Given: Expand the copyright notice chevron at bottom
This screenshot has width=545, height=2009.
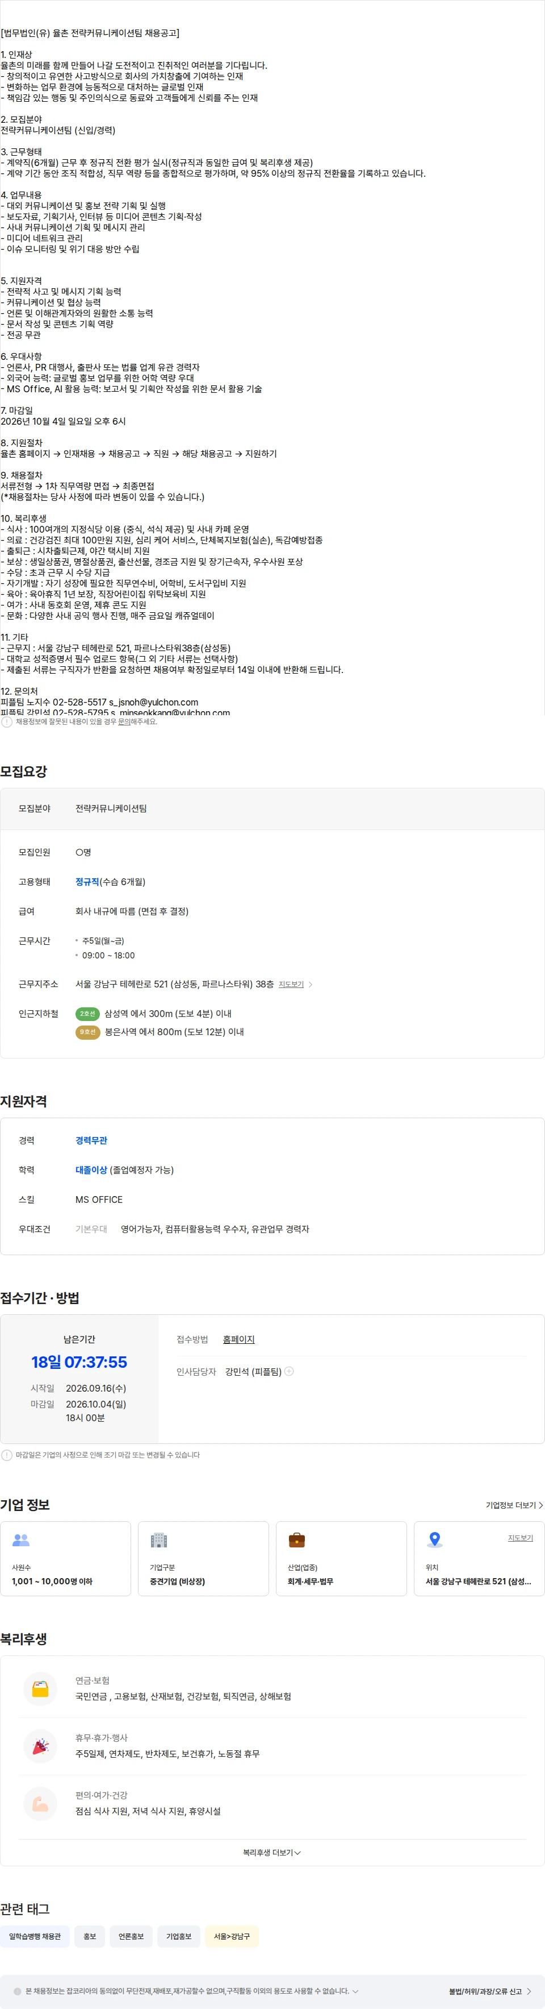Looking at the screenshot, I should coord(356,1991).
